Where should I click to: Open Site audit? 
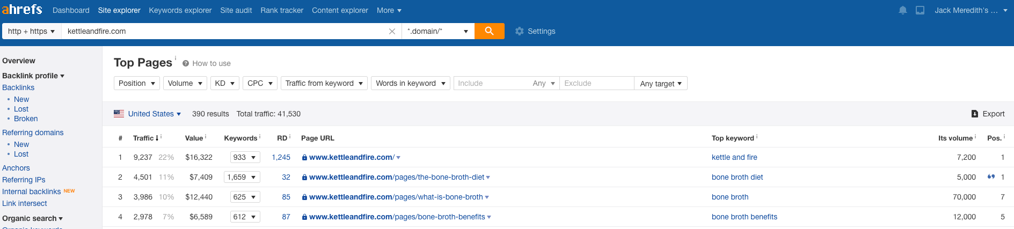[x=236, y=10]
